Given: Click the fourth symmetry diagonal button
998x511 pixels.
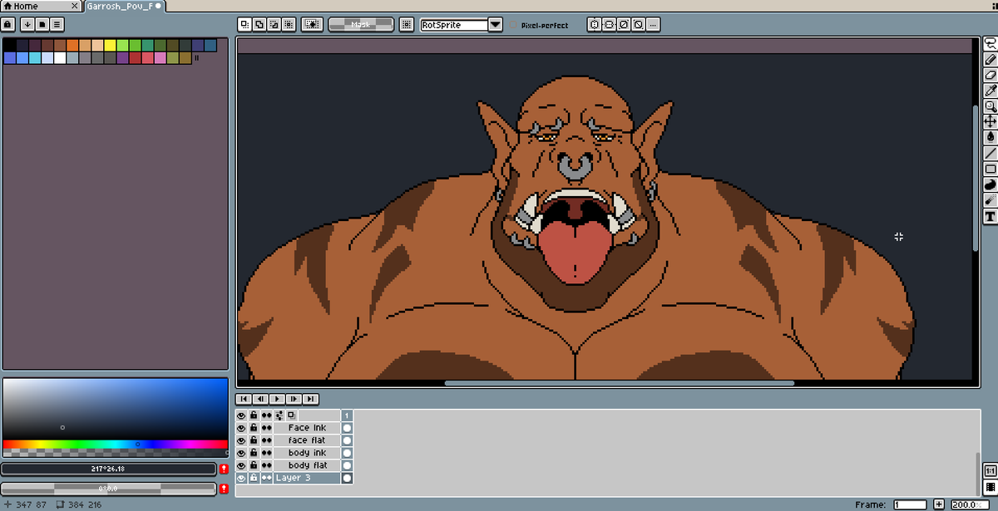Looking at the screenshot, I should tap(638, 25).
